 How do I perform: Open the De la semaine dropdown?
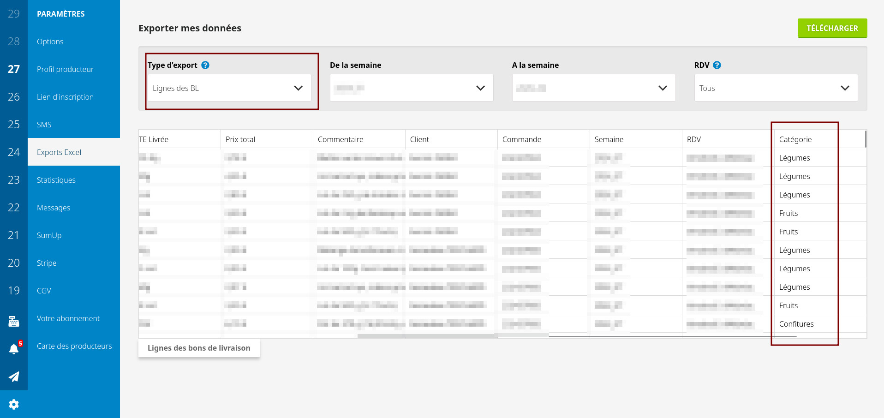[x=411, y=88]
